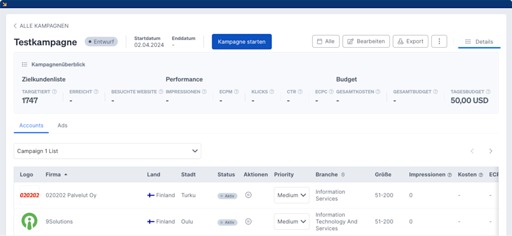
Task: Show help for top Impressionen metric
Action: pos(204,92)
